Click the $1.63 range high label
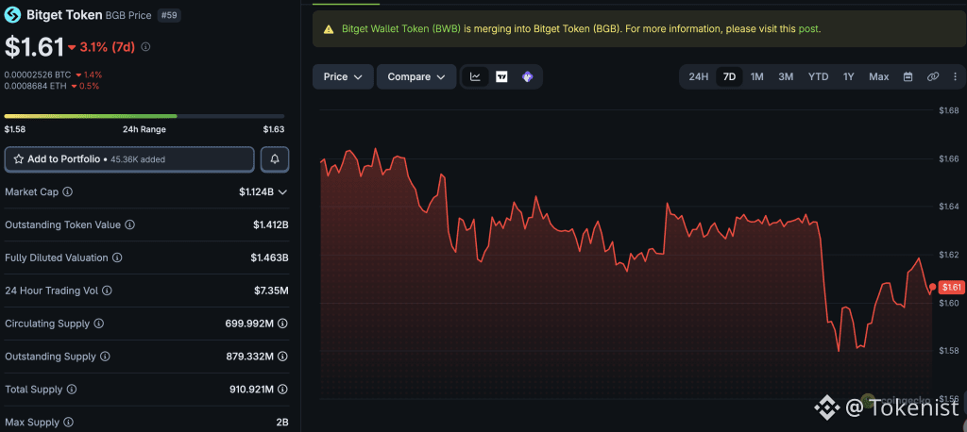 click(x=274, y=129)
